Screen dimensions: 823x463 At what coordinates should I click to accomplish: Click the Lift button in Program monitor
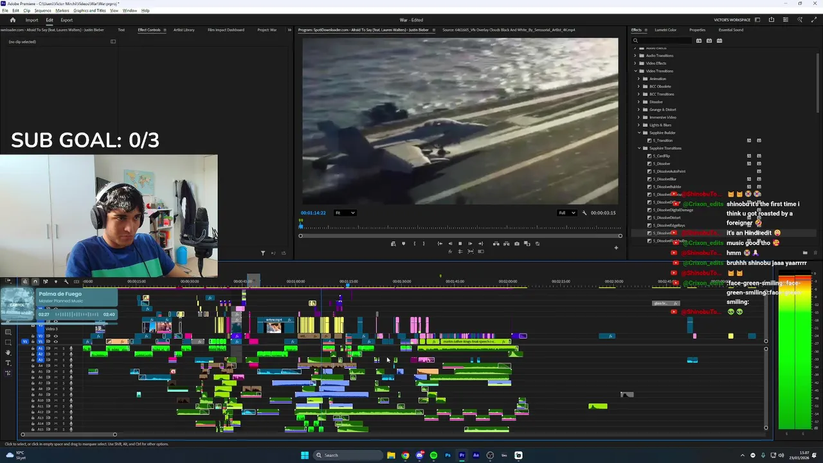[496, 244]
